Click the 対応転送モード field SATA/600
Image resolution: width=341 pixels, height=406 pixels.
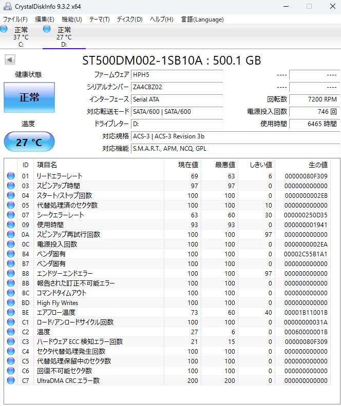click(177, 112)
